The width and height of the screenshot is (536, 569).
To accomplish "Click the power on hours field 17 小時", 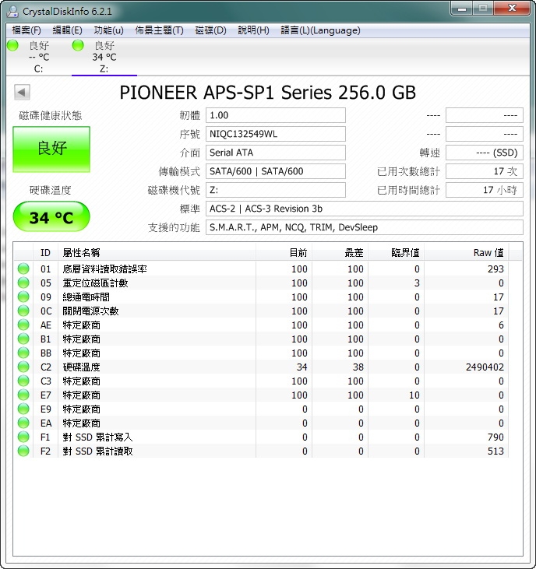I will click(x=485, y=190).
